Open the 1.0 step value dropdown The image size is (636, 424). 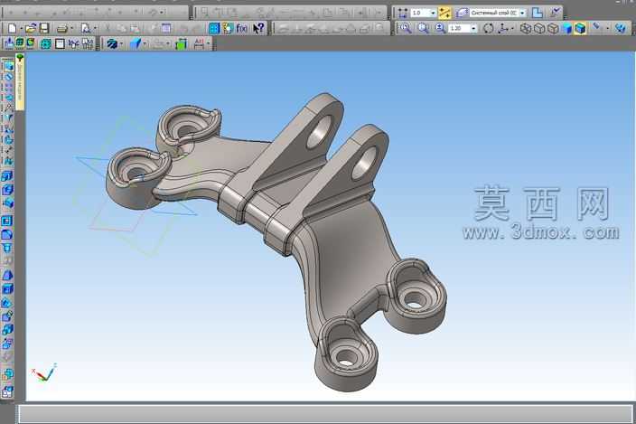tap(433, 13)
